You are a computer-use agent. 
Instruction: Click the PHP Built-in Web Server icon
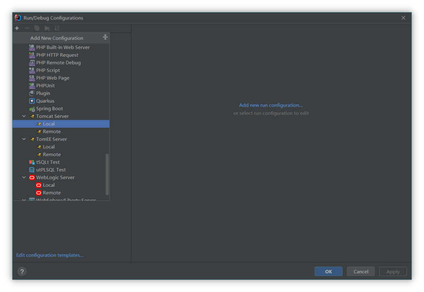click(32, 47)
